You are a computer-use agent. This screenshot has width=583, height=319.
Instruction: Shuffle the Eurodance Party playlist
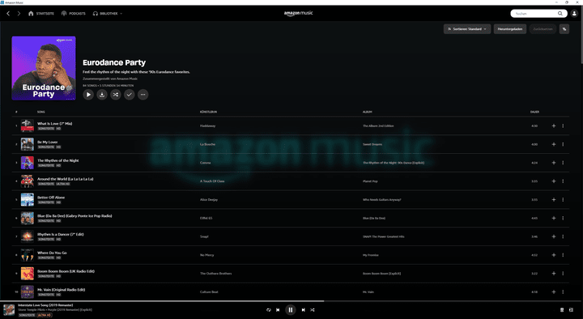pyautogui.click(x=116, y=95)
